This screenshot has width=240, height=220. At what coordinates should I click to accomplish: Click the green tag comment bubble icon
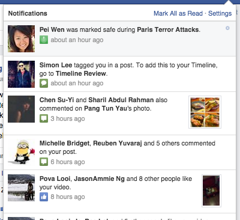click(44, 83)
